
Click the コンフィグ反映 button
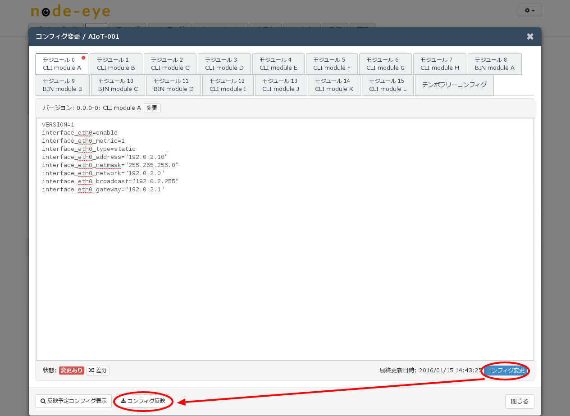tap(143, 401)
